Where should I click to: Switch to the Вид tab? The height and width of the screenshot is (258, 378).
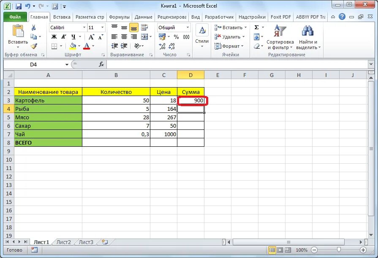(x=196, y=17)
